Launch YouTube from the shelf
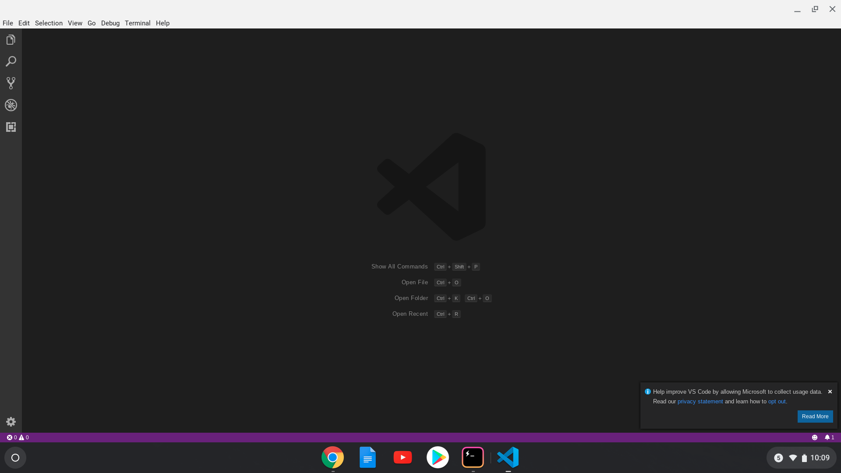Image resolution: width=841 pixels, height=473 pixels. [x=403, y=458]
